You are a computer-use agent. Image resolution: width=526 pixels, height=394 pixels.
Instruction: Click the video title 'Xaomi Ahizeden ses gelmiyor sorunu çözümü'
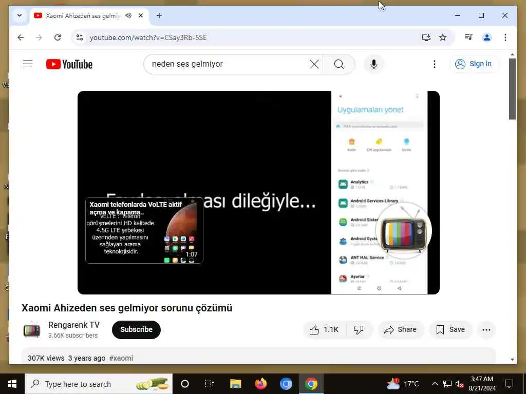click(127, 308)
